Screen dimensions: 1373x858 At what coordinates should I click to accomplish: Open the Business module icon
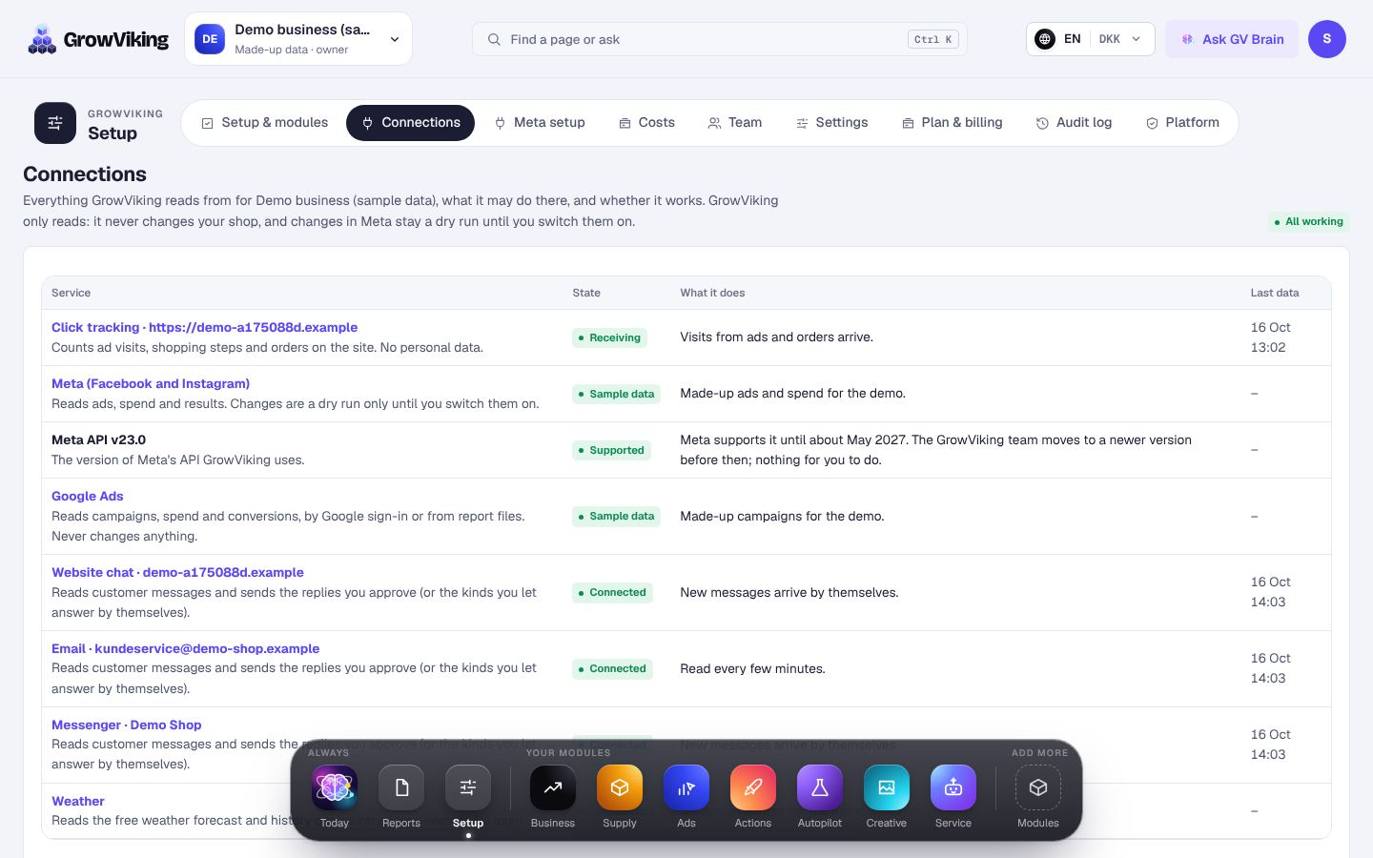click(553, 787)
